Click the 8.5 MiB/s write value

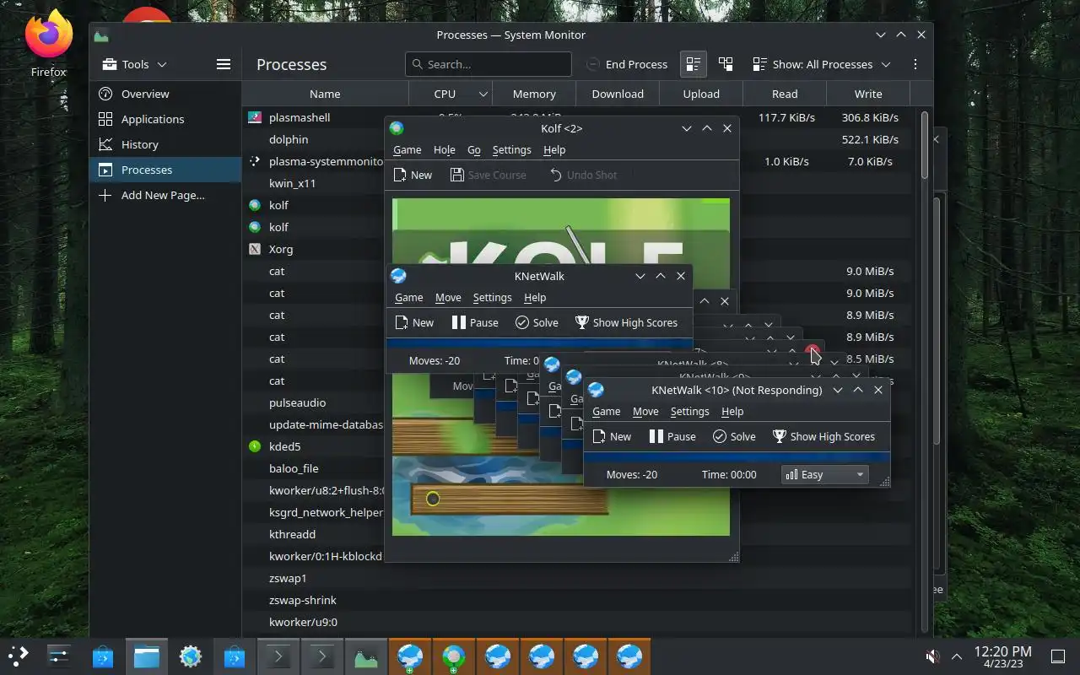click(x=870, y=359)
